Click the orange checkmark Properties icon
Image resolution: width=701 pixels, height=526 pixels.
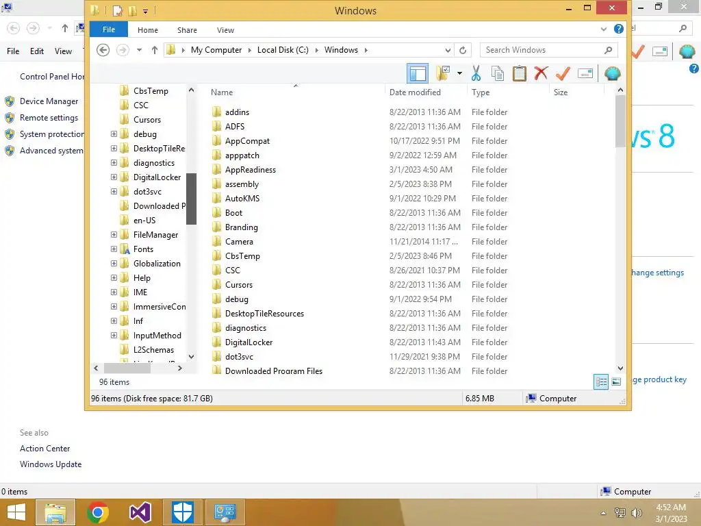(563, 73)
